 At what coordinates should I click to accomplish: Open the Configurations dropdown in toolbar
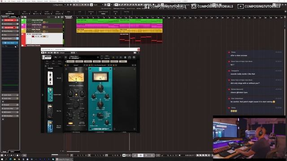point(59,5)
